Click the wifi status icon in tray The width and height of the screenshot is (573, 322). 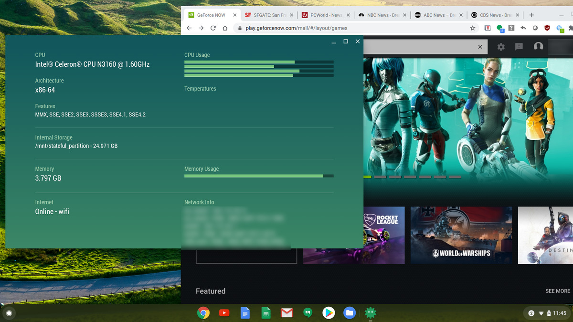coord(541,313)
